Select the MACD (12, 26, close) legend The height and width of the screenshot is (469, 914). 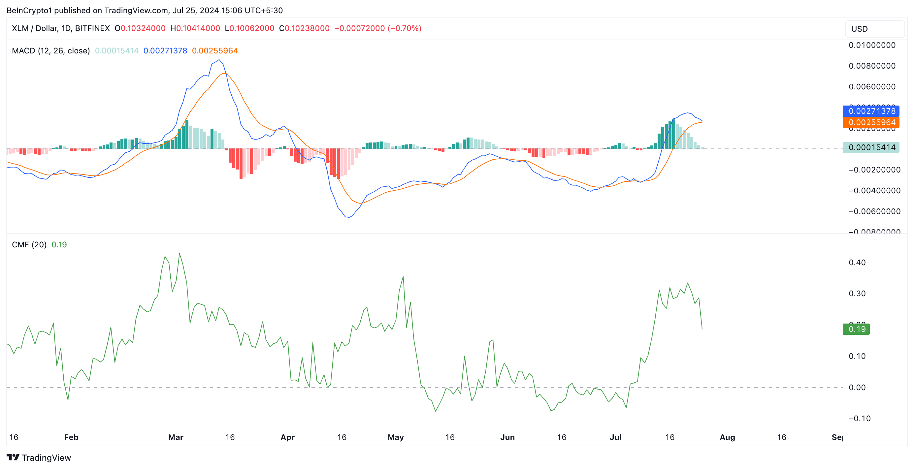point(51,51)
